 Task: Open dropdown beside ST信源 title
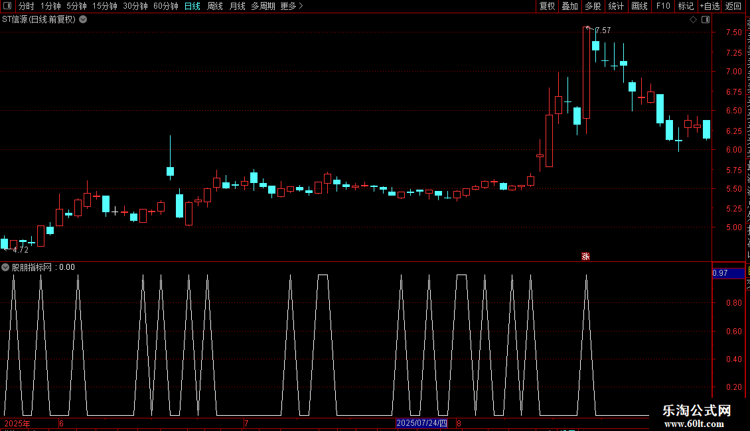pyautogui.click(x=83, y=20)
